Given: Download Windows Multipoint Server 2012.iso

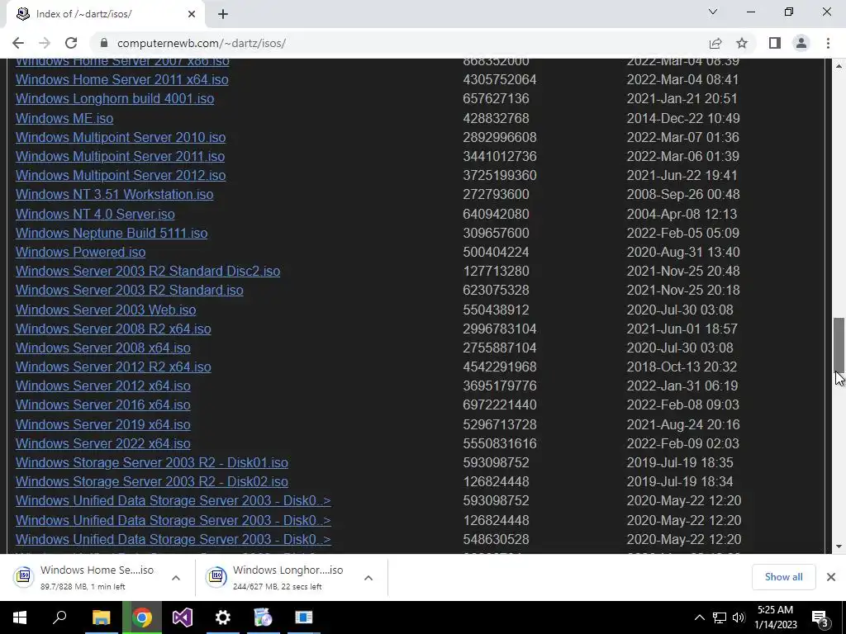Looking at the screenshot, I should click(121, 175).
